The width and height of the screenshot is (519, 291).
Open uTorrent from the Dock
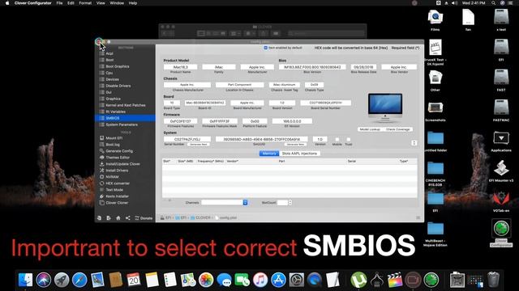point(358,280)
